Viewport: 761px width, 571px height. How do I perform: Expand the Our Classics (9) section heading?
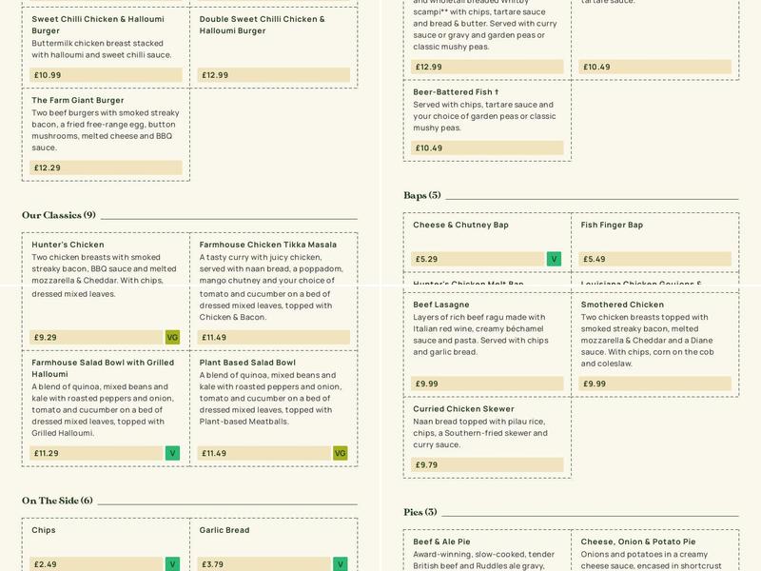coord(59,215)
